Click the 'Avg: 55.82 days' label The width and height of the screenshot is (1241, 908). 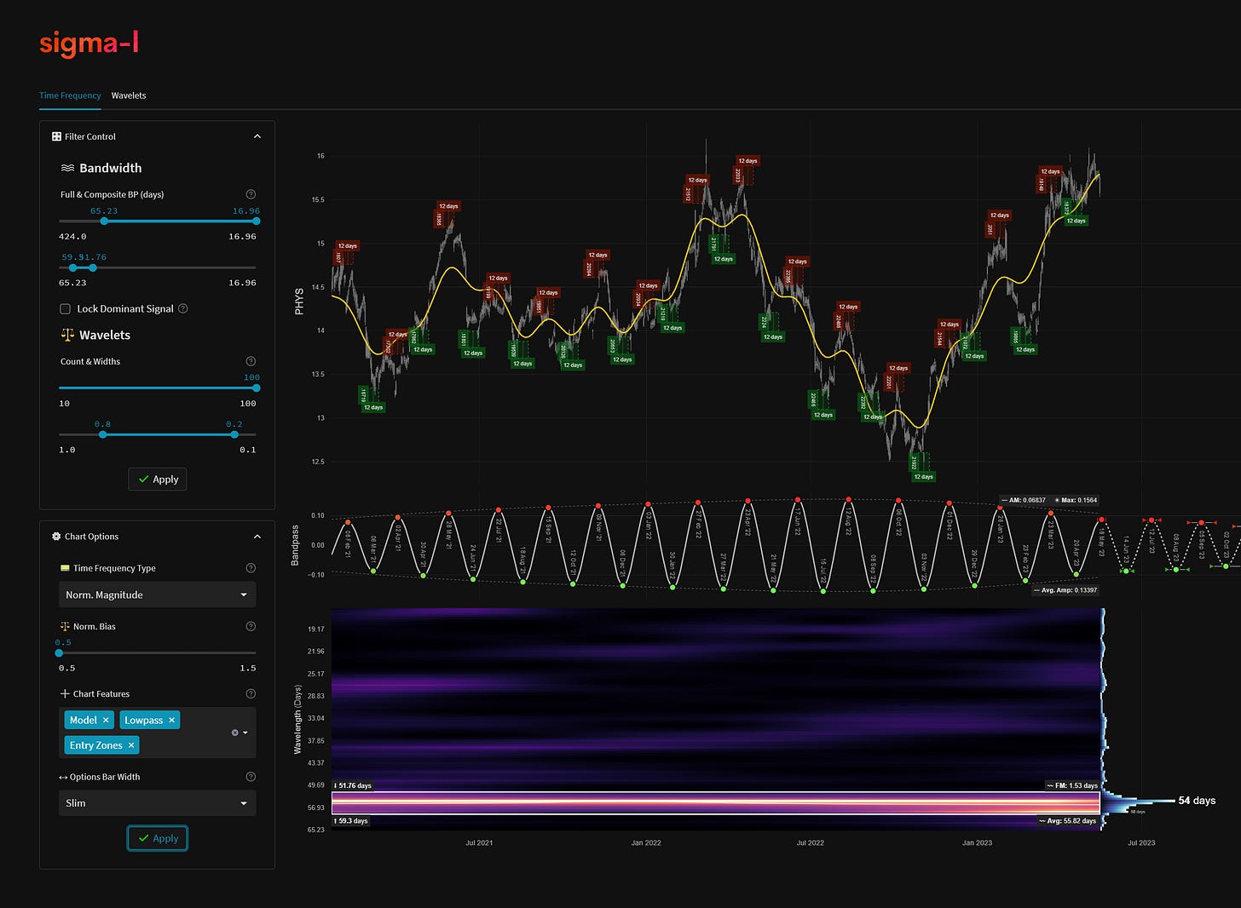pyautogui.click(x=1067, y=821)
